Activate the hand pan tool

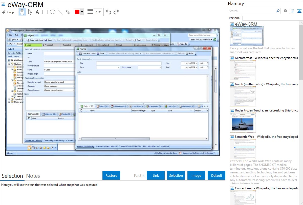point(22,12)
